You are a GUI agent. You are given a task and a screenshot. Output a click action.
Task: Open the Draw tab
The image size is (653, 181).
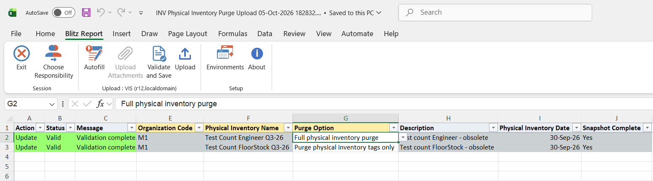point(150,34)
